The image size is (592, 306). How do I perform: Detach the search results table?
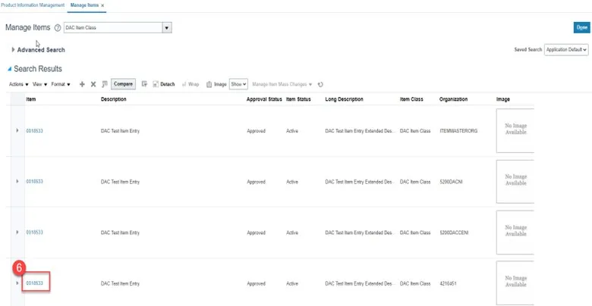click(x=163, y=84)
